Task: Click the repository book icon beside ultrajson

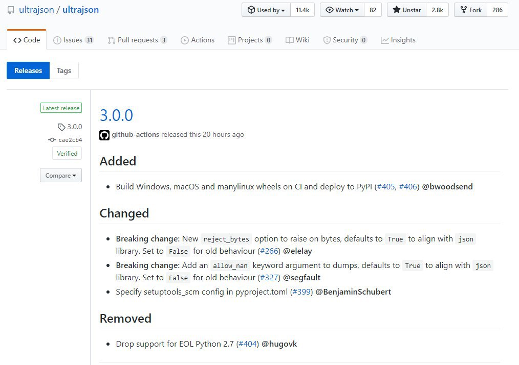Action: 11,10
